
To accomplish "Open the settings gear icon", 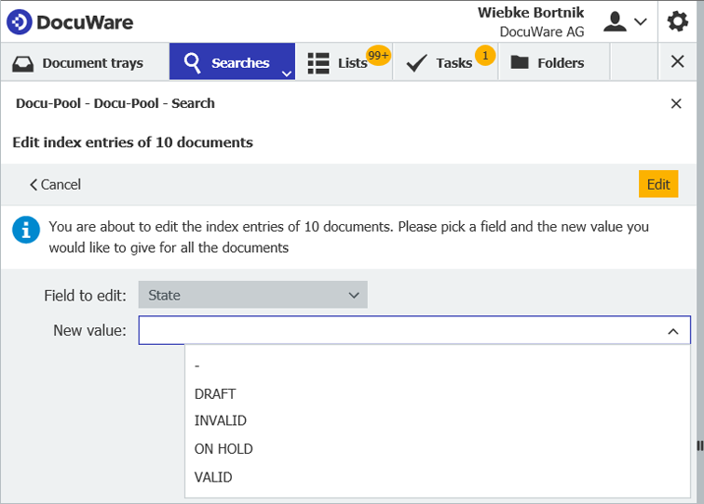I will click(x=677, y=21).
